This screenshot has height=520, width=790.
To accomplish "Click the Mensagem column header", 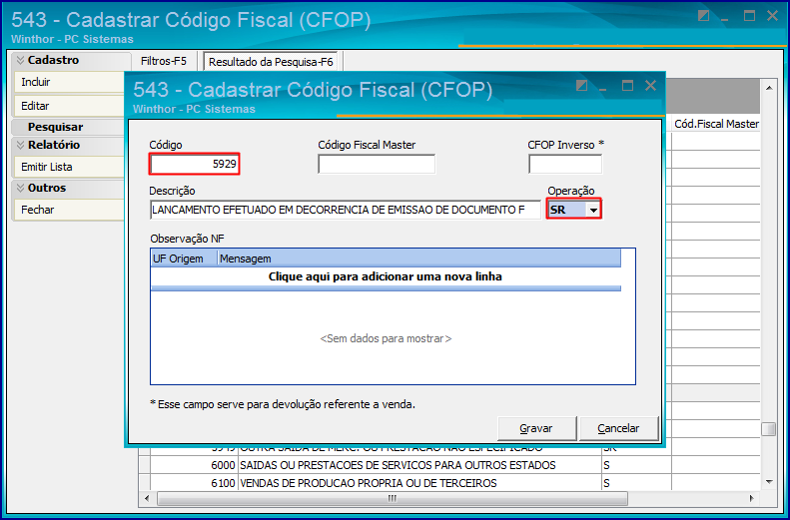I will (418, 259).
